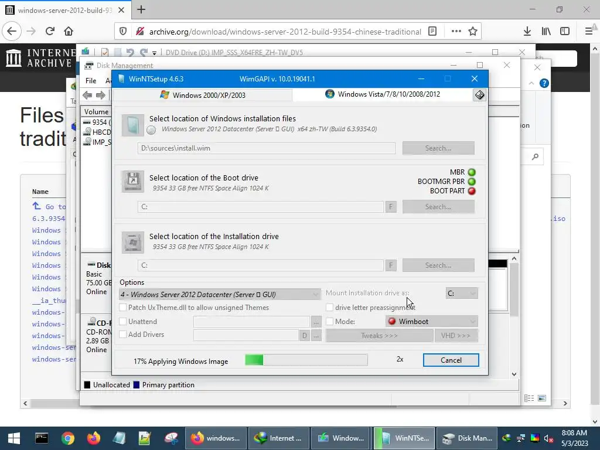Click the Disk Management back arrow
This screenshot has width=600, height=450.
click(x=87, y=95)
